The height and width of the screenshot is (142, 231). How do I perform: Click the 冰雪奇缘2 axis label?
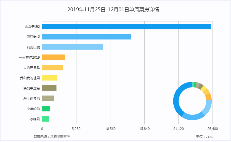click(x=32, y=27)
